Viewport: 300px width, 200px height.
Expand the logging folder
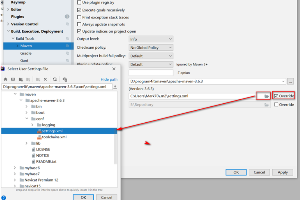pos(32,125)
